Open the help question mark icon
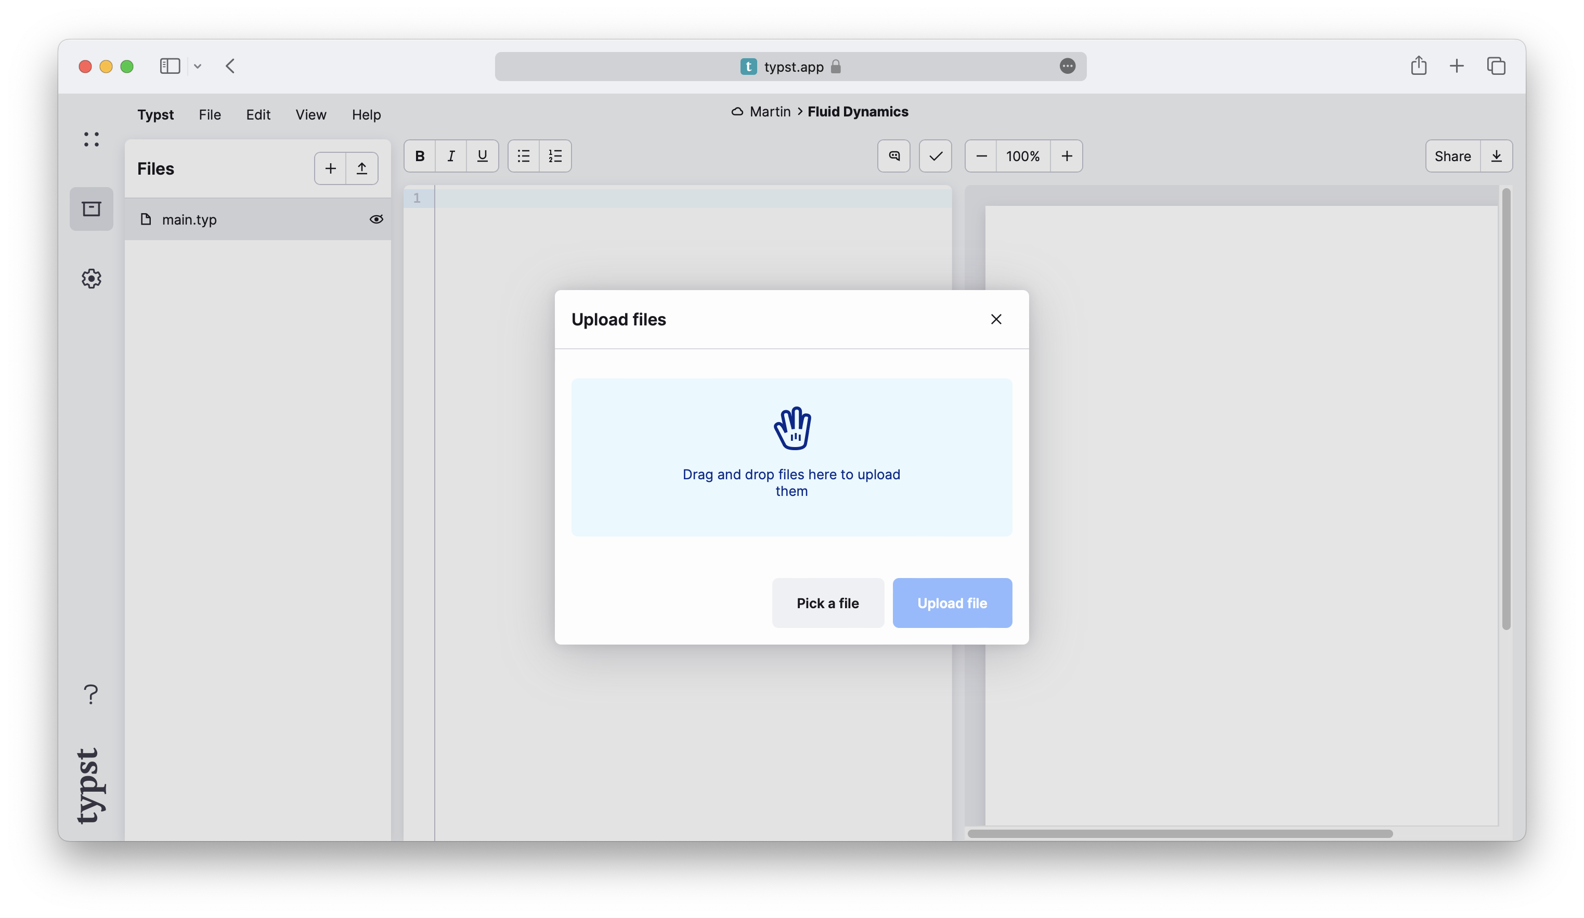1584x918 pixels. coord(91,694)
